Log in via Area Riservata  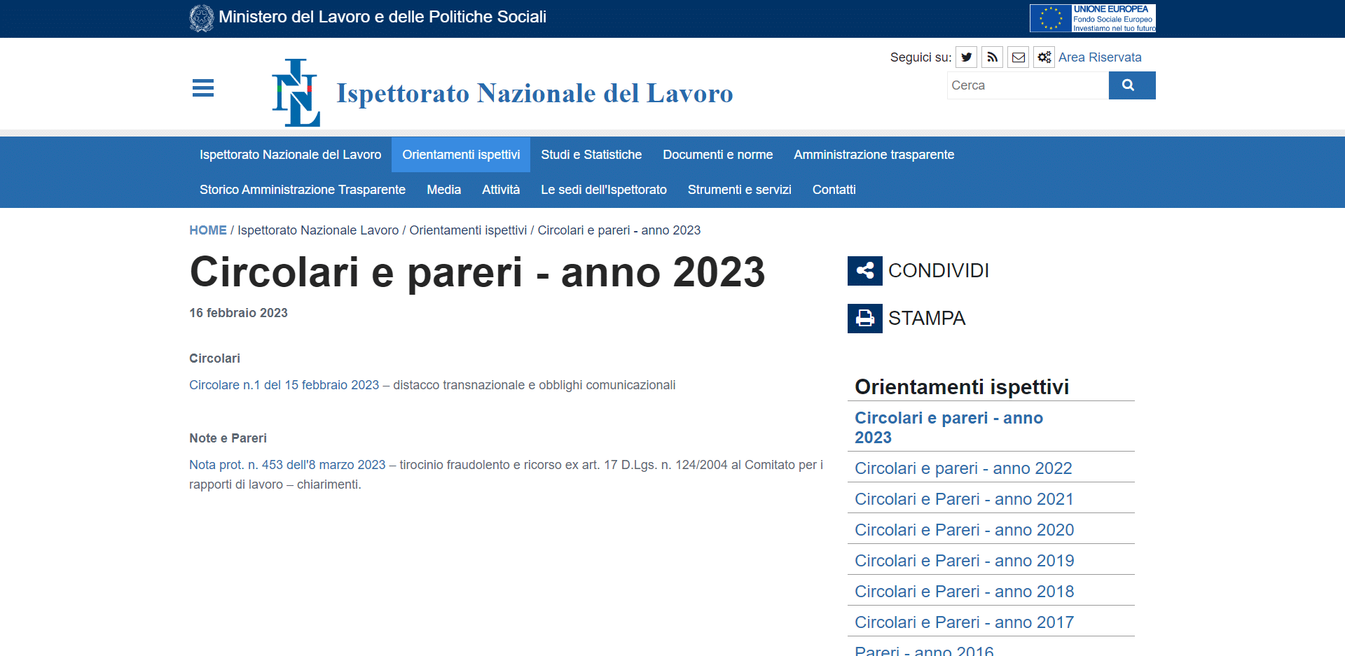coord(1100,57)
